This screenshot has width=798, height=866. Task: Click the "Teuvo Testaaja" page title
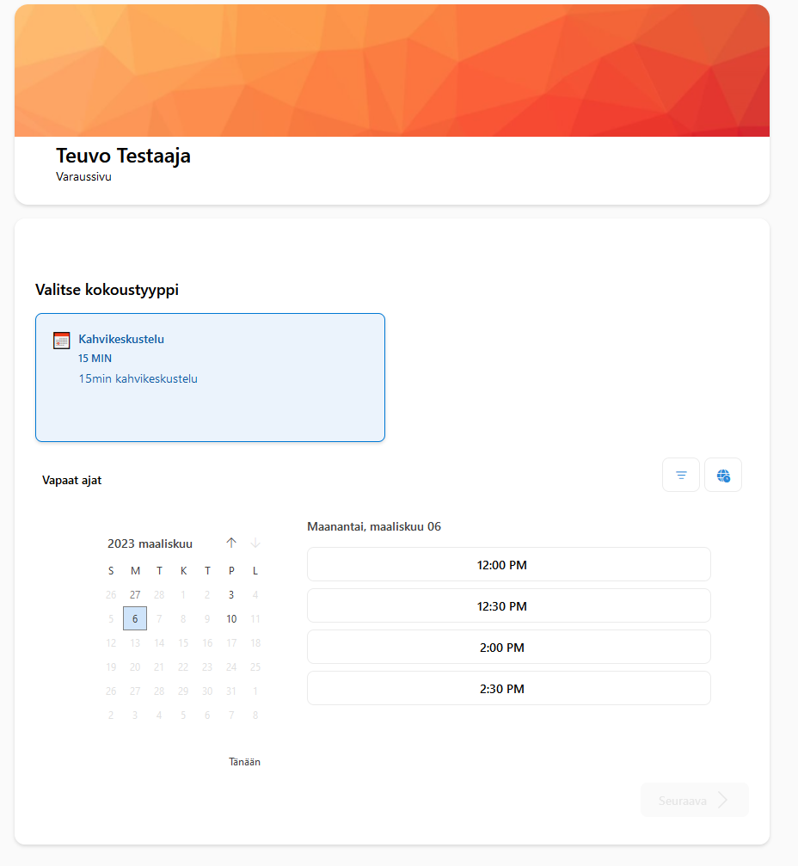123,156
